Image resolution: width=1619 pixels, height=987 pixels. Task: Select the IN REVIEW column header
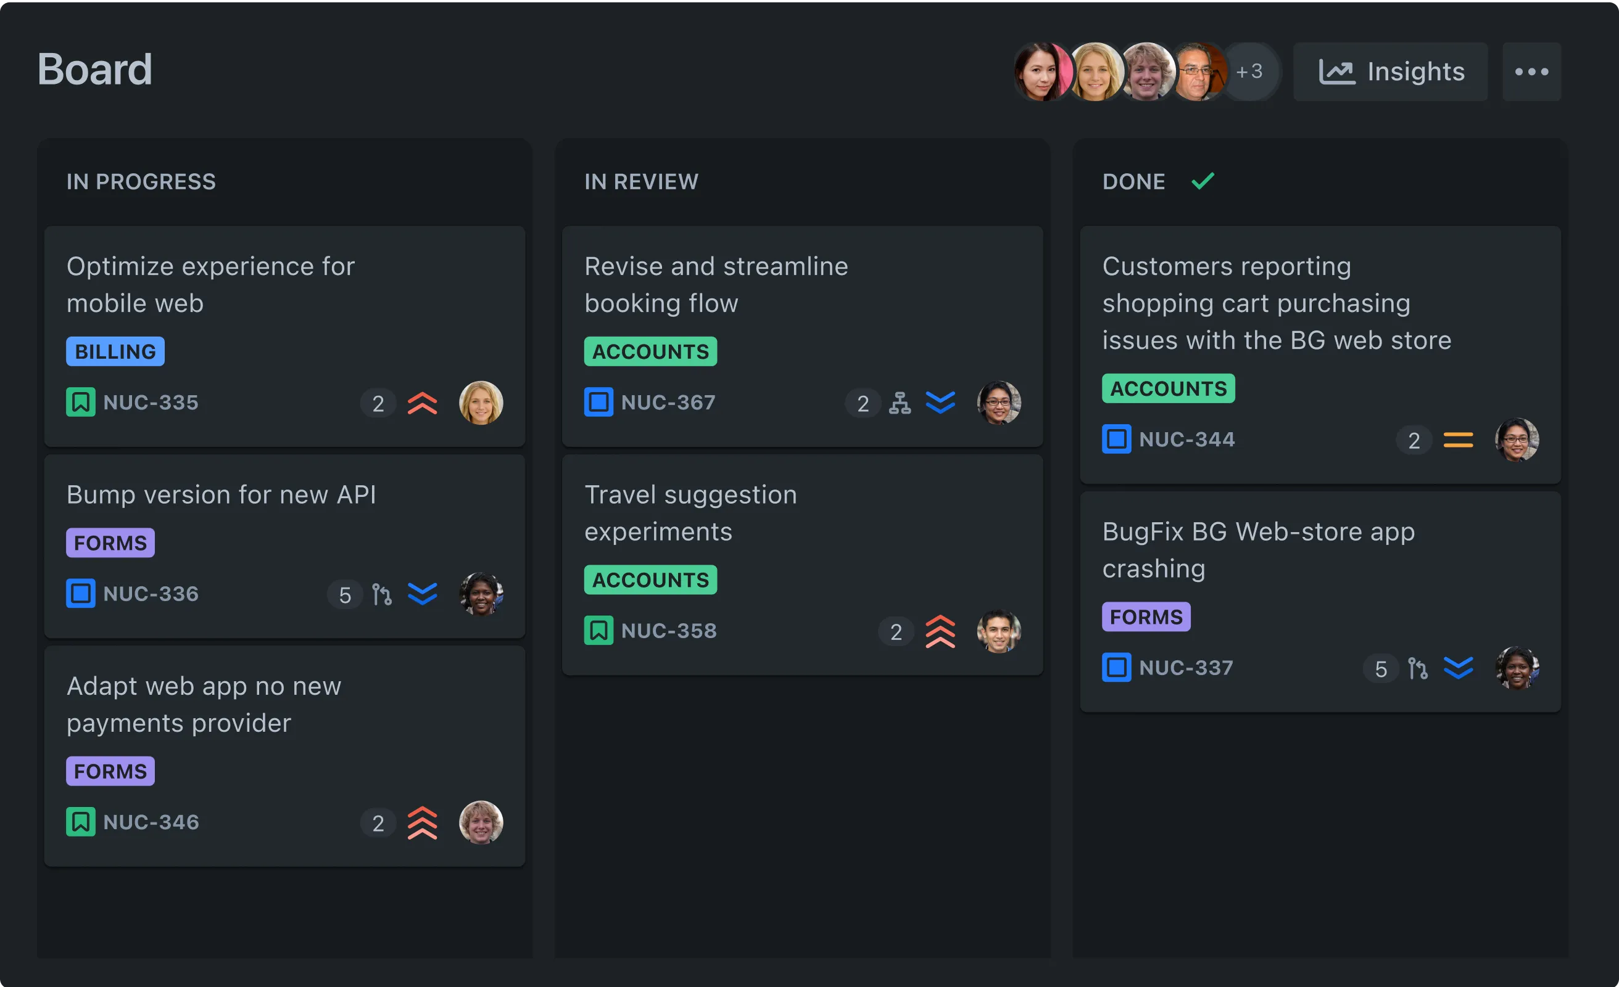641,182
